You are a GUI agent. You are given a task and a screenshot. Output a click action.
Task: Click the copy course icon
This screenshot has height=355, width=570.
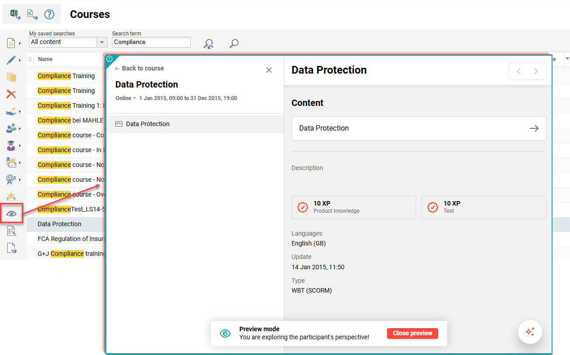[x=12, y=77]
